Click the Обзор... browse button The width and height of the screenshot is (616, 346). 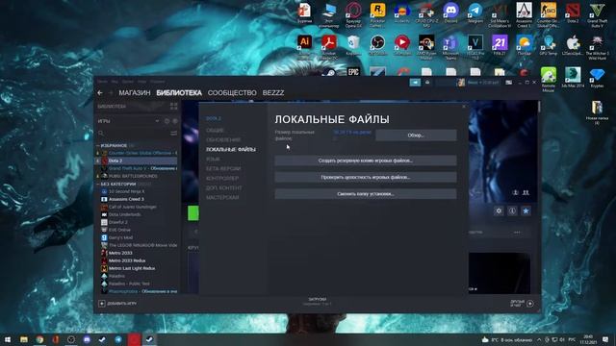click(x=416, y=136)
